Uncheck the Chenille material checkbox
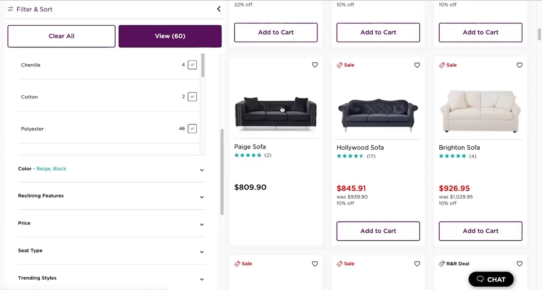The height and width of the screenshot is (290, 542). [192, 65]
